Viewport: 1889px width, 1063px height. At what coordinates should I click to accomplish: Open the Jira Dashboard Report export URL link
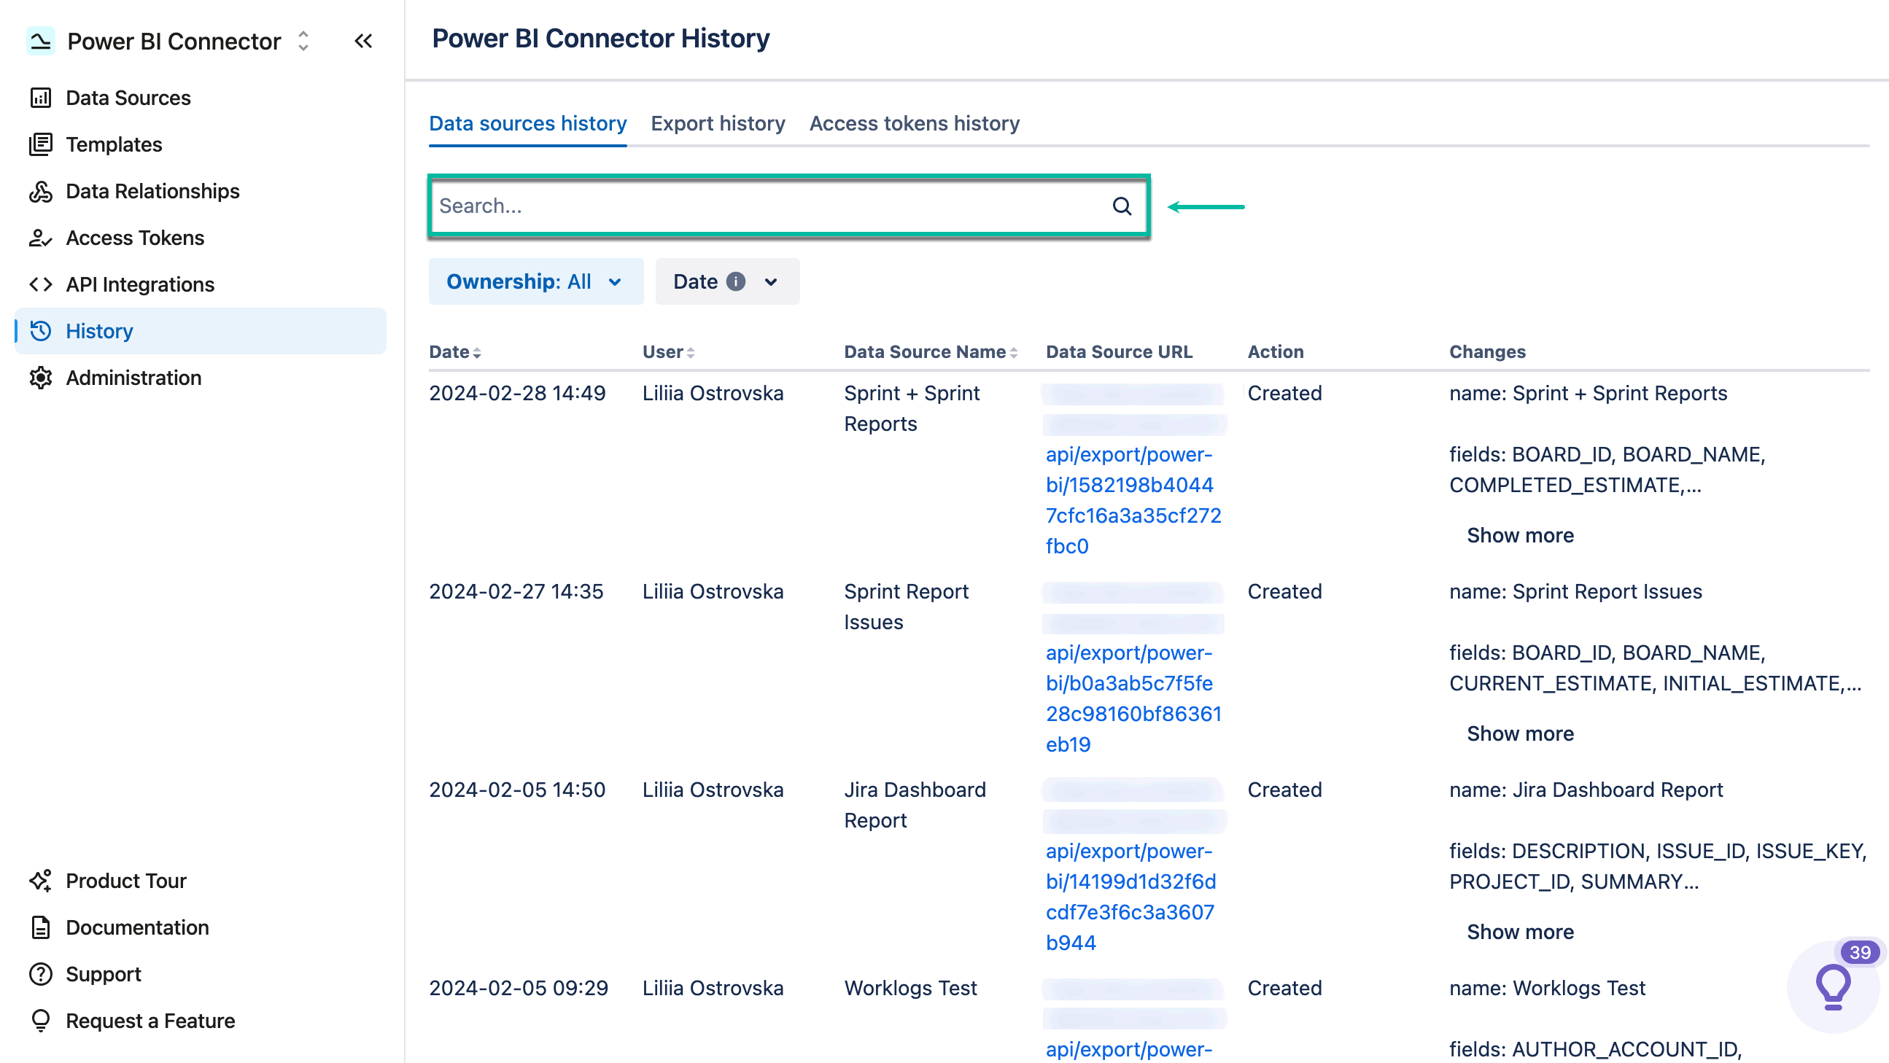click(1131, 896)
